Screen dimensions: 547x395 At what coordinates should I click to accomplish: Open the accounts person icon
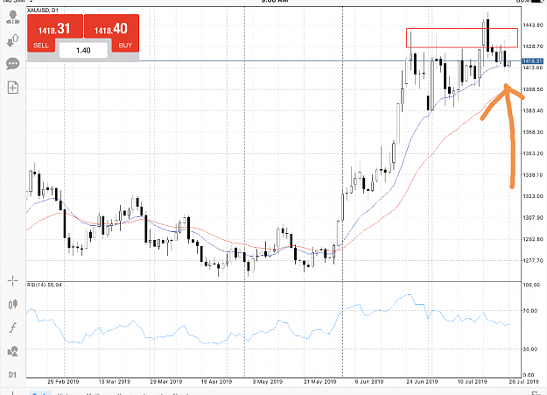pos(12,17)
